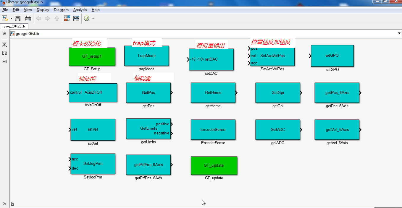The image size is (402, 208).
Task: Select the green GT_setup1 block
Action: click(92, 56)
